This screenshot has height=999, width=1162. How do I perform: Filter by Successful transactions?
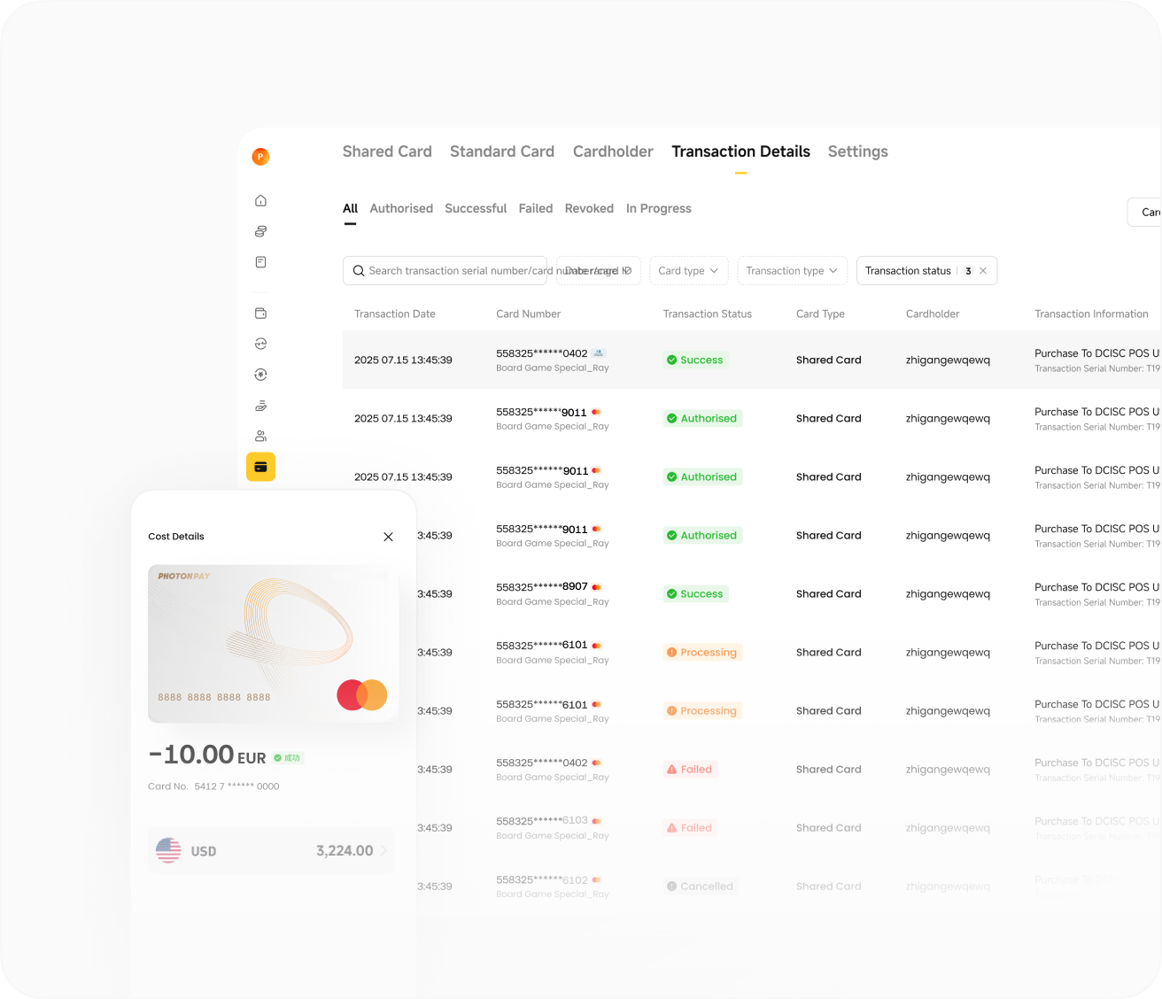[476, 208]
